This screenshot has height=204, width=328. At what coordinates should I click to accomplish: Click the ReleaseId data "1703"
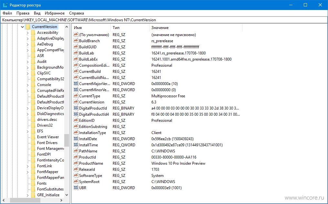point(155,169)
